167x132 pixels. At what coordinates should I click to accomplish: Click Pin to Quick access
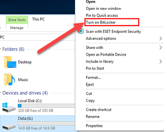coord(102,15)
